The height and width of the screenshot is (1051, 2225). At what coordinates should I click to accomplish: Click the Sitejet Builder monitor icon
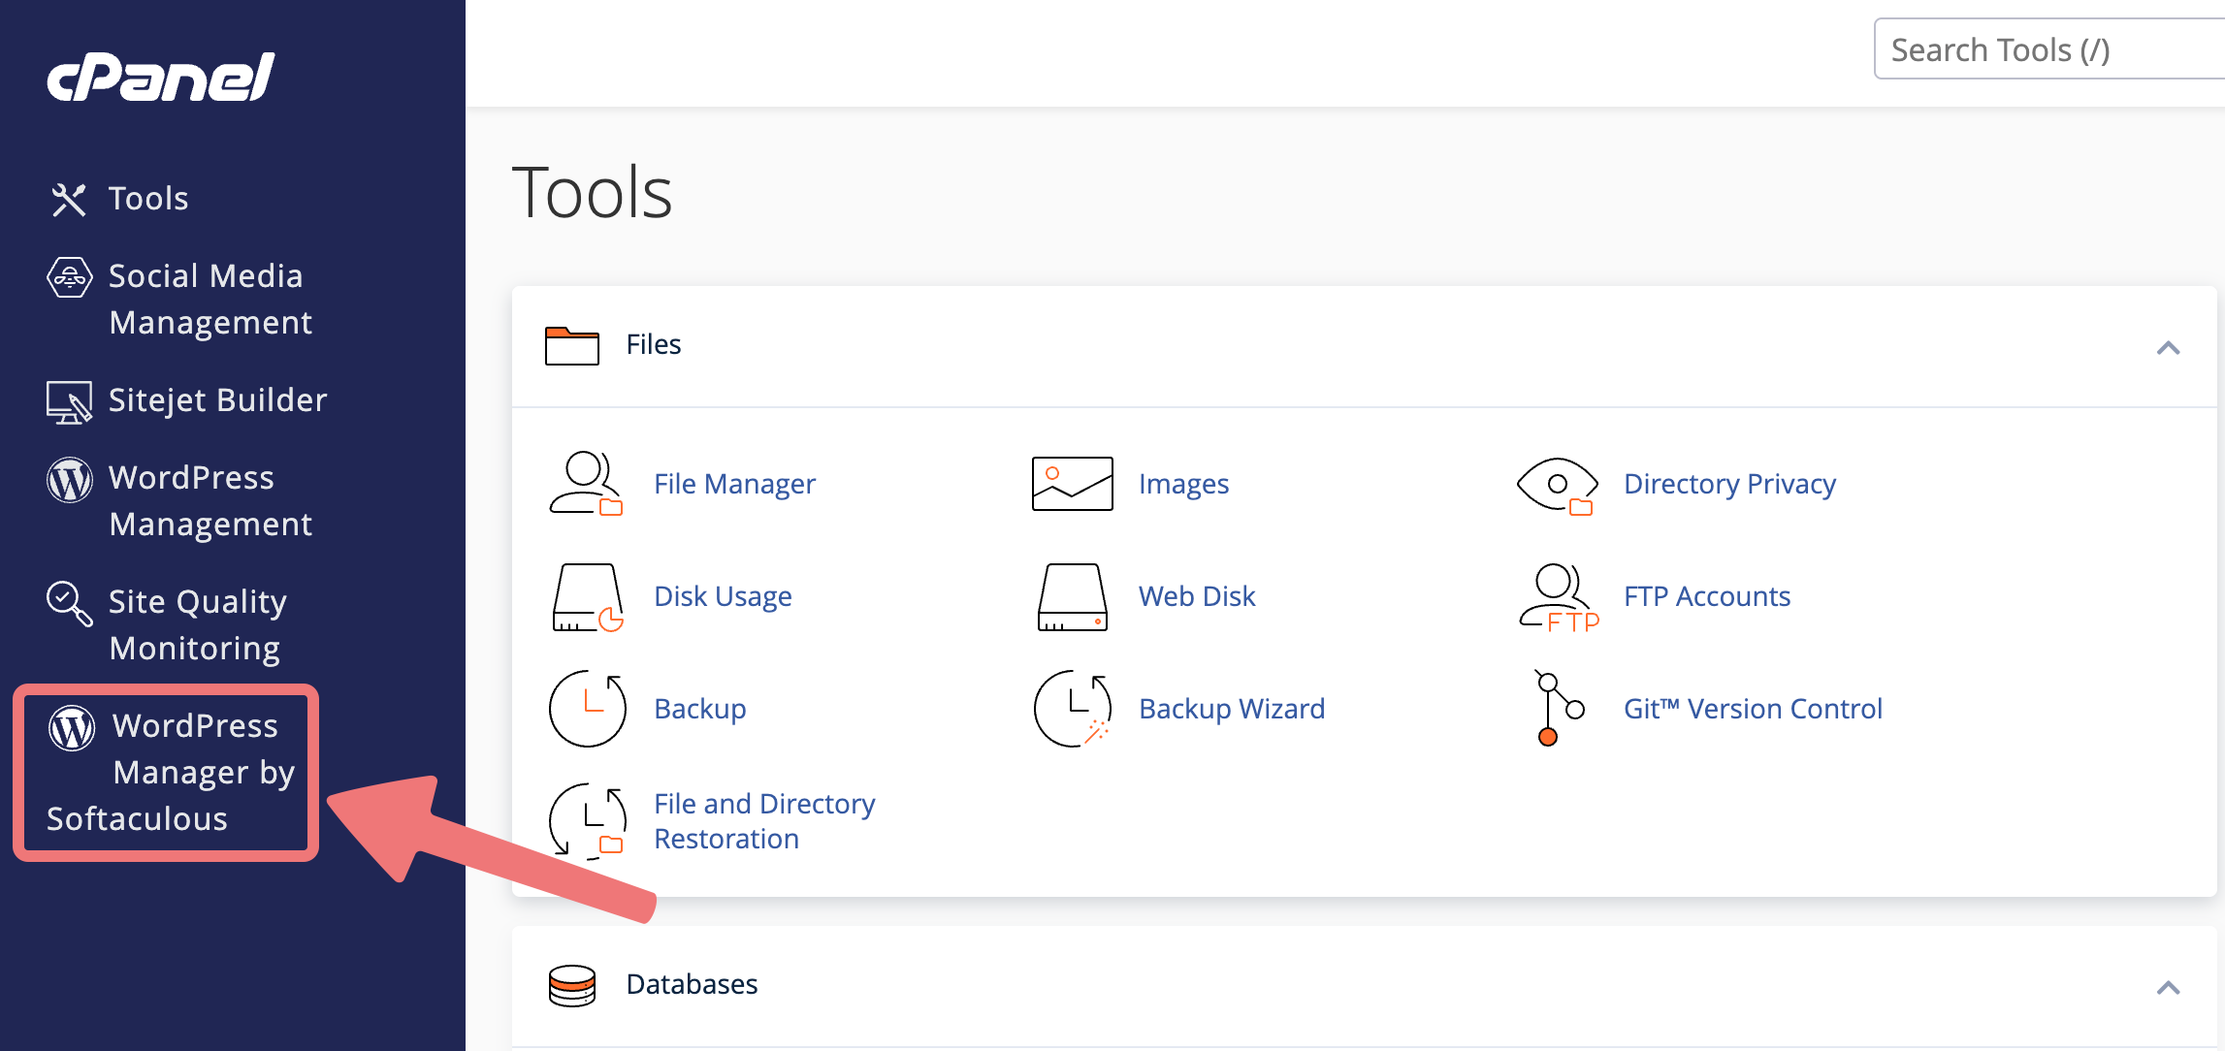[x=69, y=401]
